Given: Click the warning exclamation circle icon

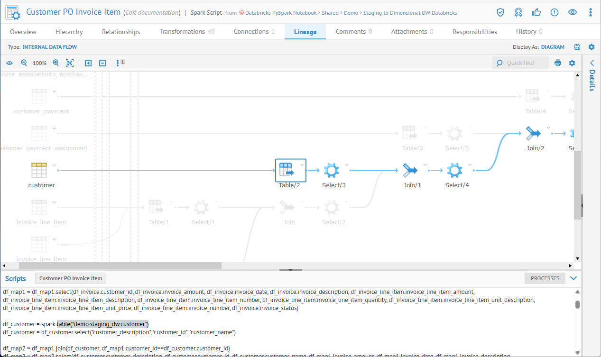Looking at the screenshot, I should (555, 12).
